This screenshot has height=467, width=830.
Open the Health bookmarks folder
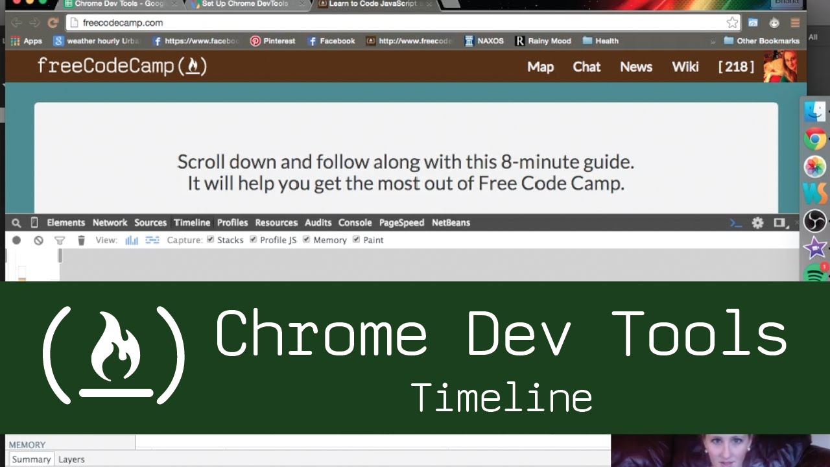(600, 41)
